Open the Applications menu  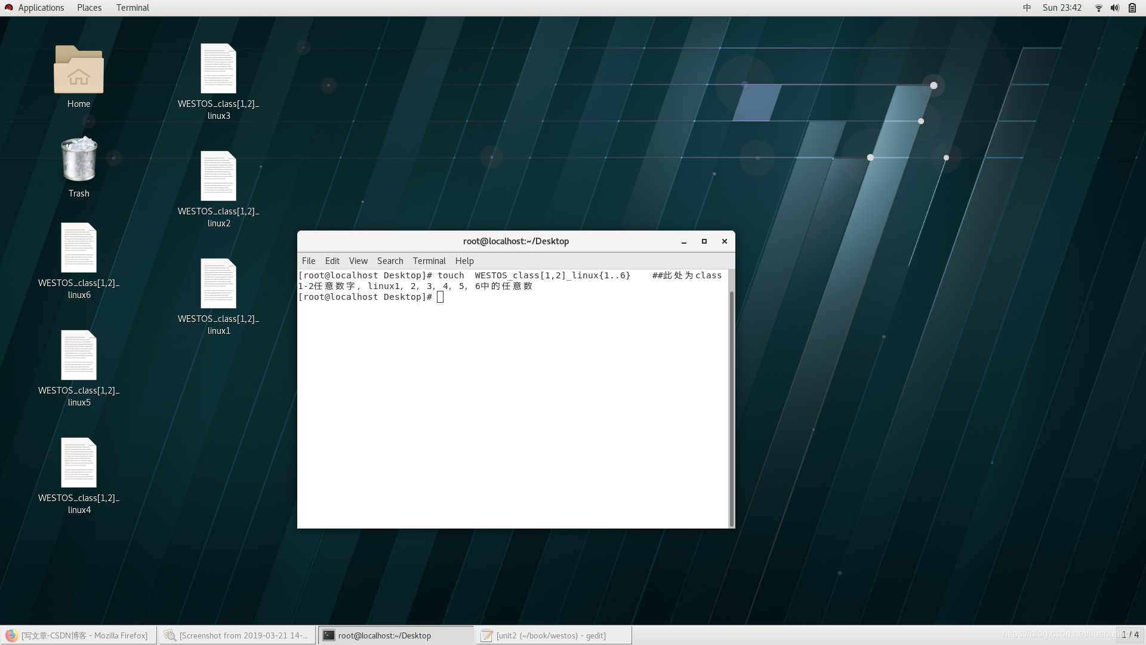(41, 8)
